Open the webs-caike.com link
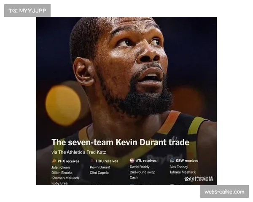The width and height of the screenshot is (253, 202). [224, 191]
